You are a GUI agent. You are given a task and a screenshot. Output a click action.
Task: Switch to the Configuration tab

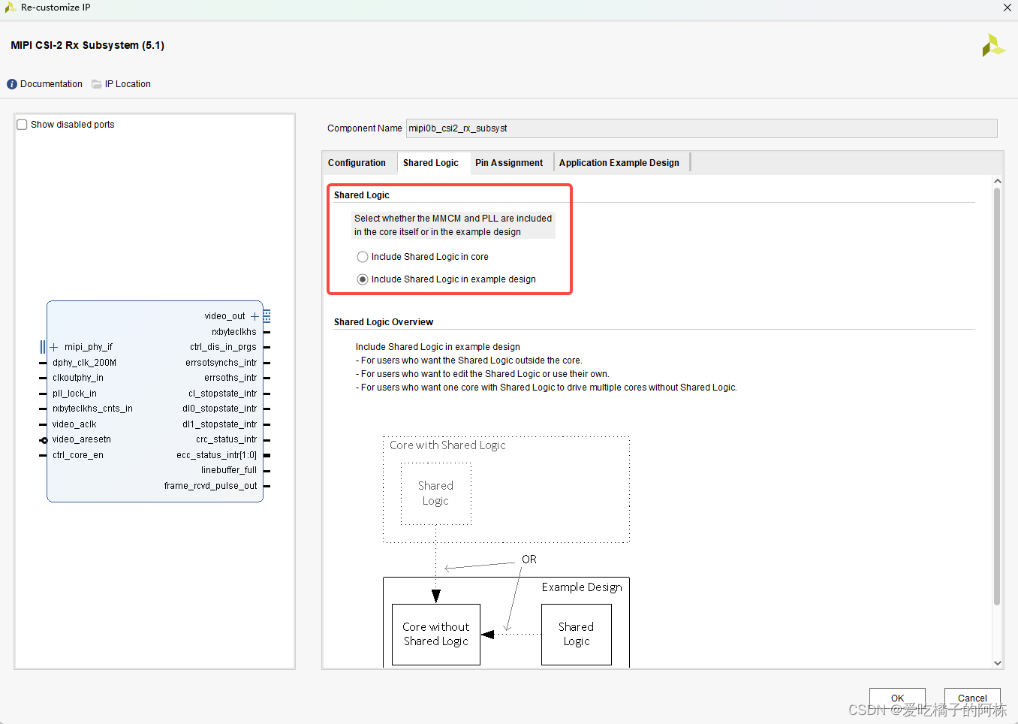coord(358,162)
